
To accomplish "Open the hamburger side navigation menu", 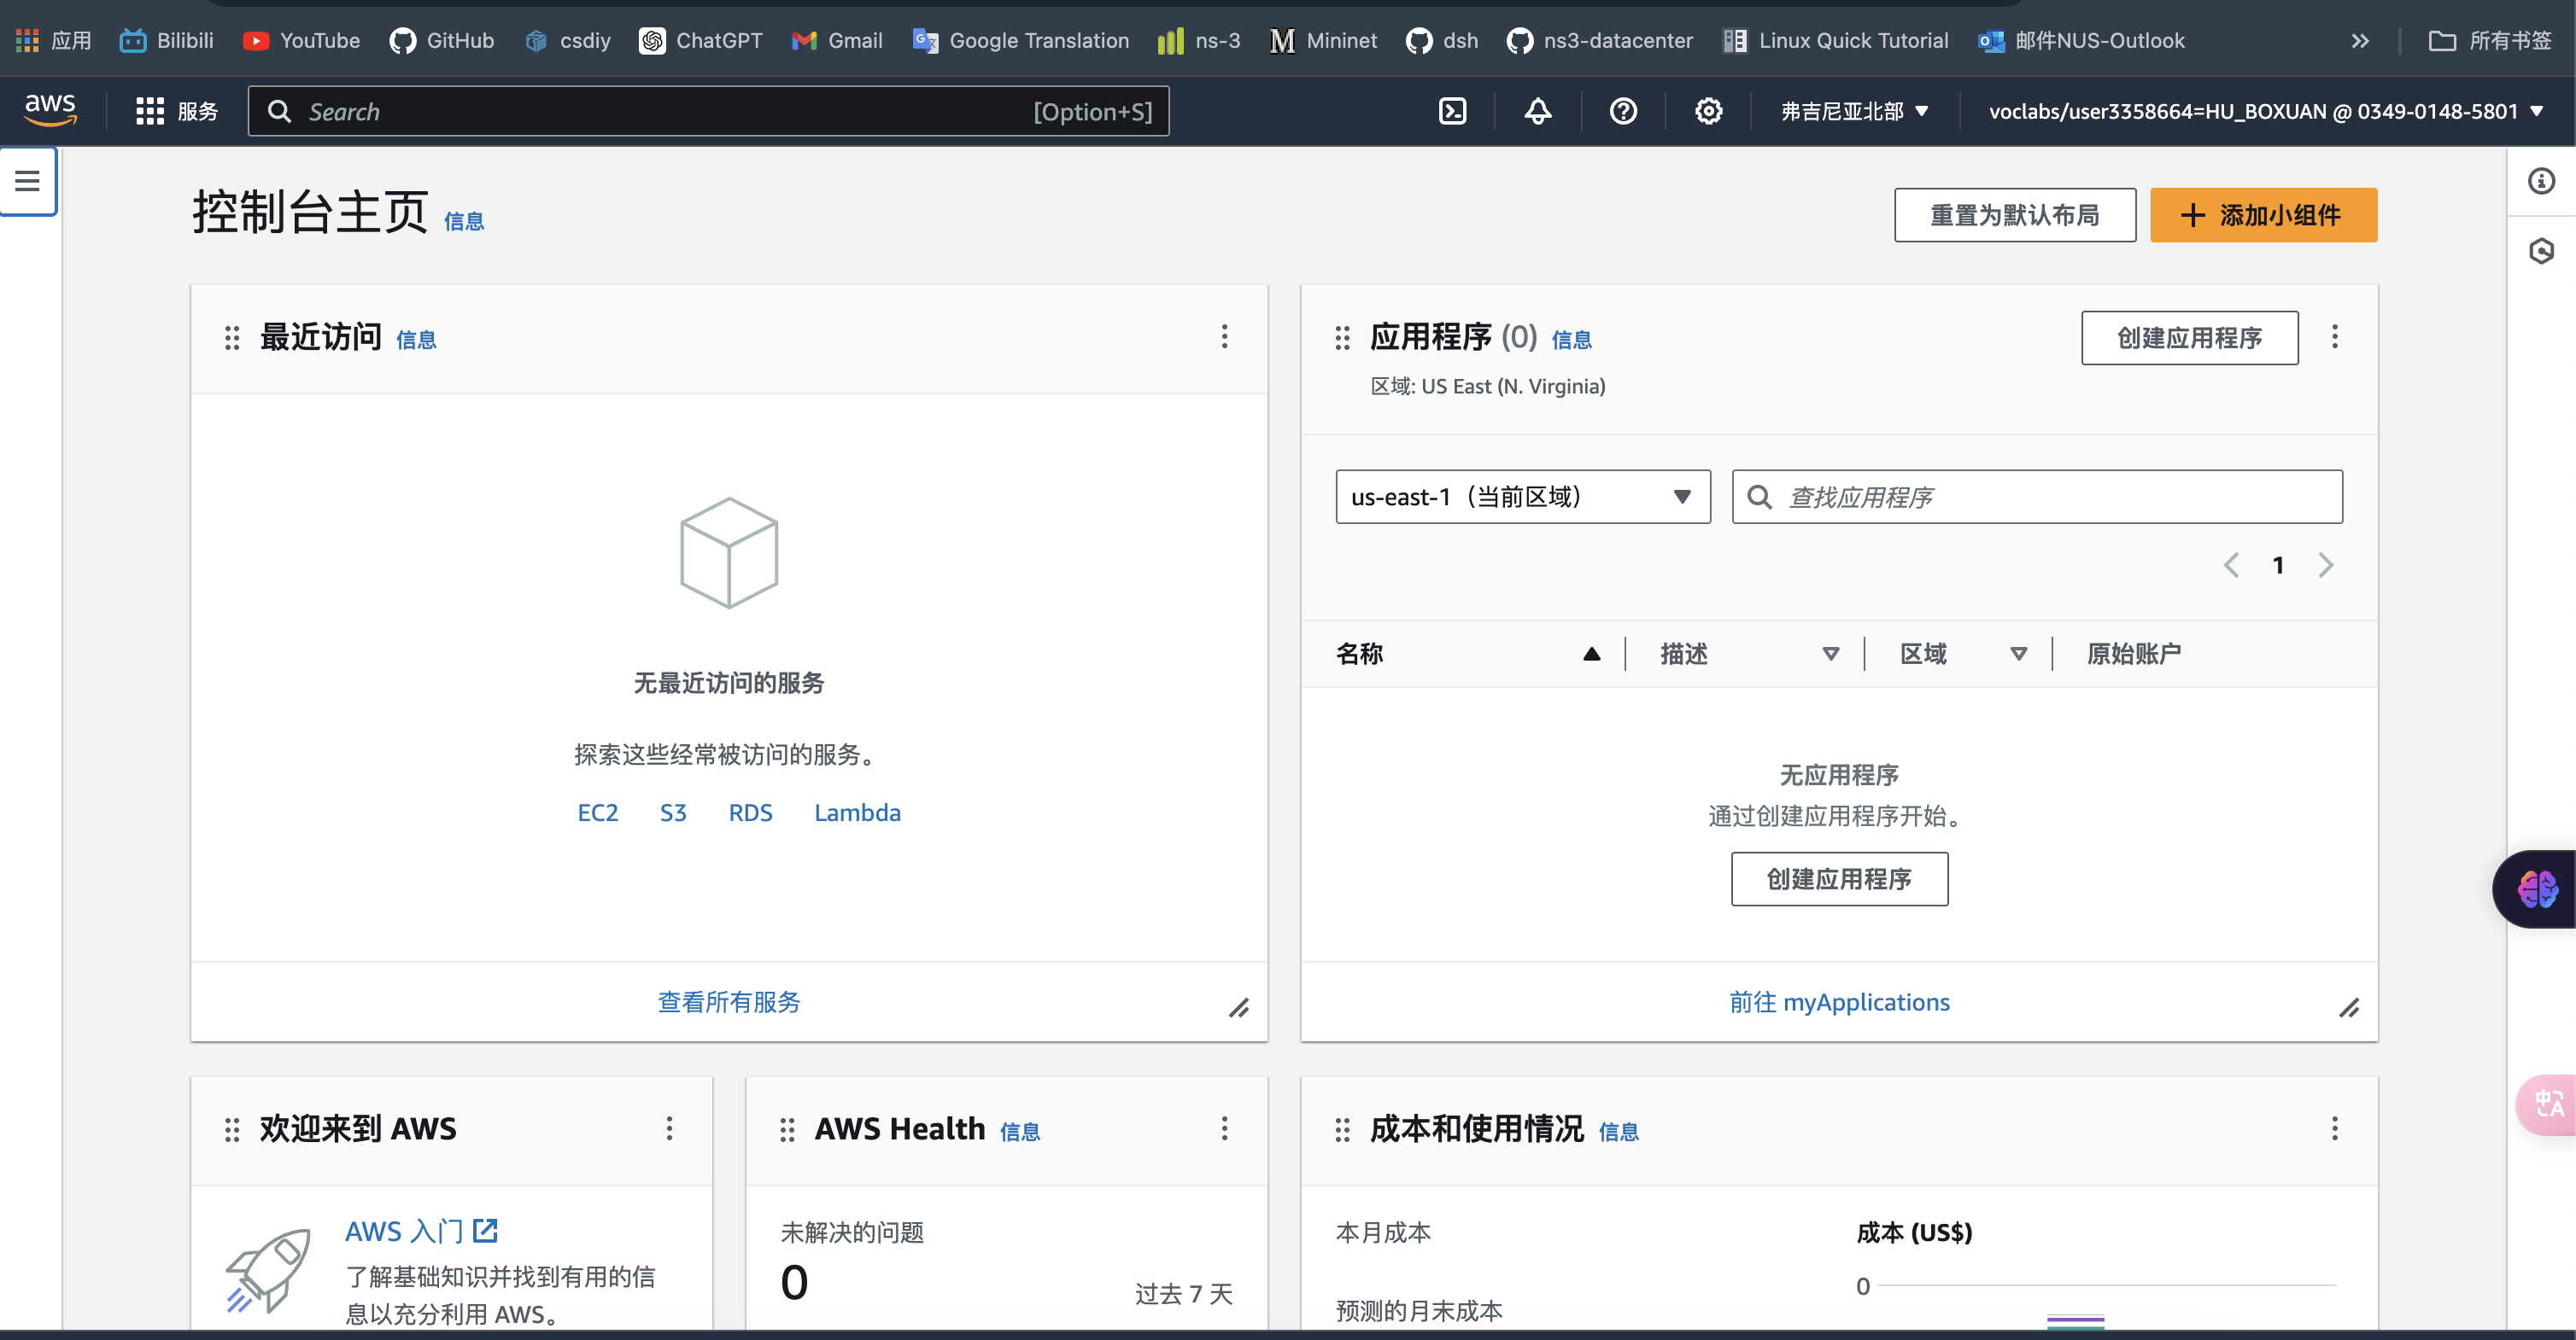I will tap(27, 181).
